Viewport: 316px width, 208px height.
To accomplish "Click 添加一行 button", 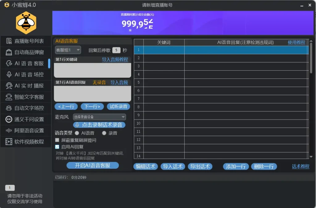I will pyautogui.click(x=236, y=166).
